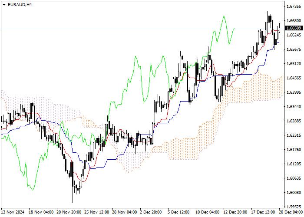This screenshot has width=304, height=217.
Task: Click the 20 Dec 04:00 time label
Action: click(291, 212)
